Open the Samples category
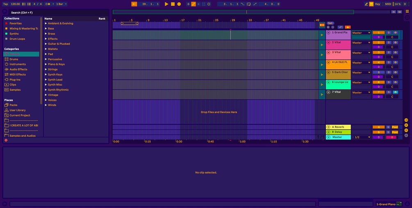Screen dimensions: 412x208 tap(15, 90)
